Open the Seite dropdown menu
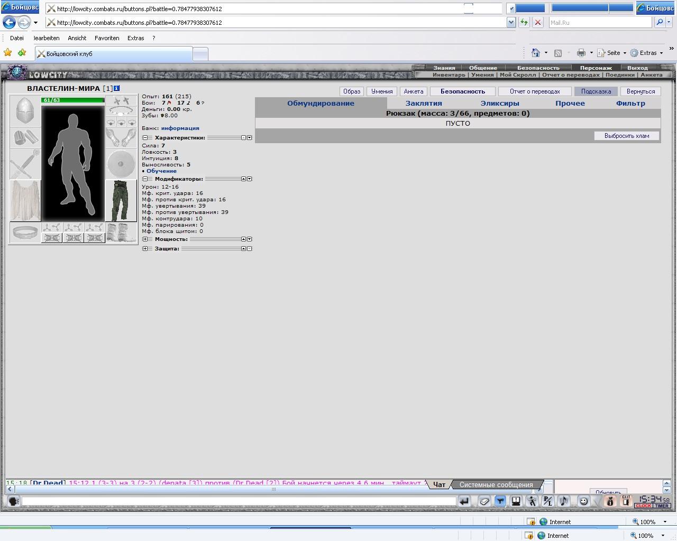This screenshot has width=677, height=541. (x=612, y=53)
